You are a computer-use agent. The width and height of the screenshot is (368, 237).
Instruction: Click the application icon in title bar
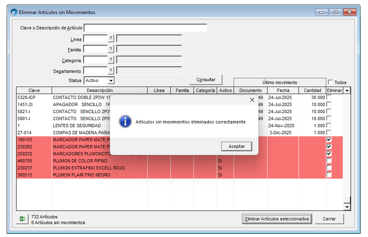click(14, 12)
